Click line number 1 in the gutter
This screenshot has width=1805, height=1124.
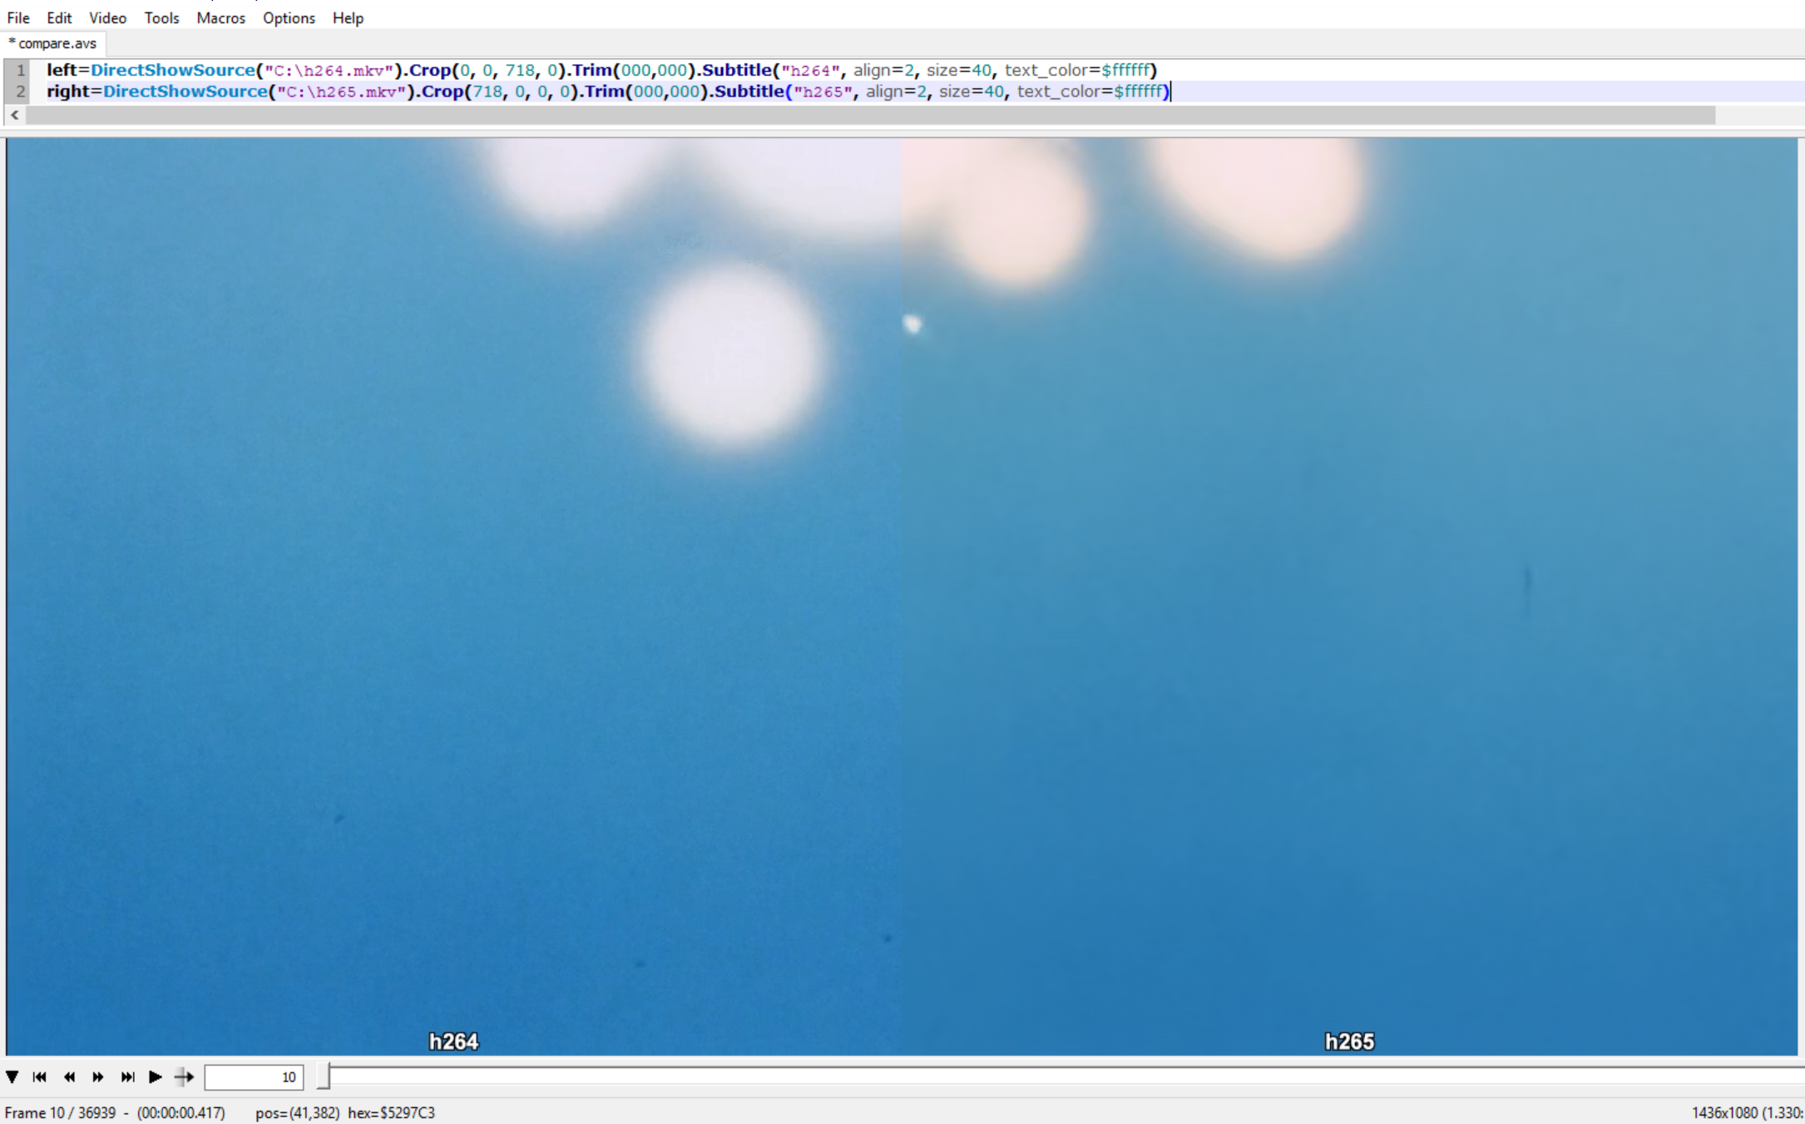pos(21,70)
